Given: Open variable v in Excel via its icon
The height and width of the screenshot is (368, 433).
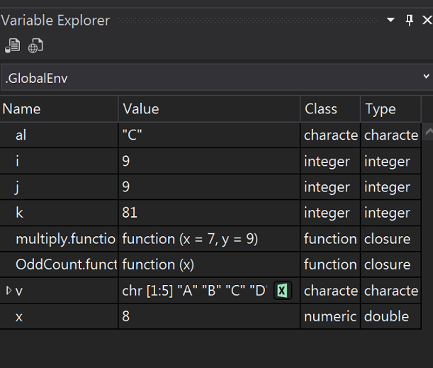Looking at the screenshot, I should pos(282,291).
